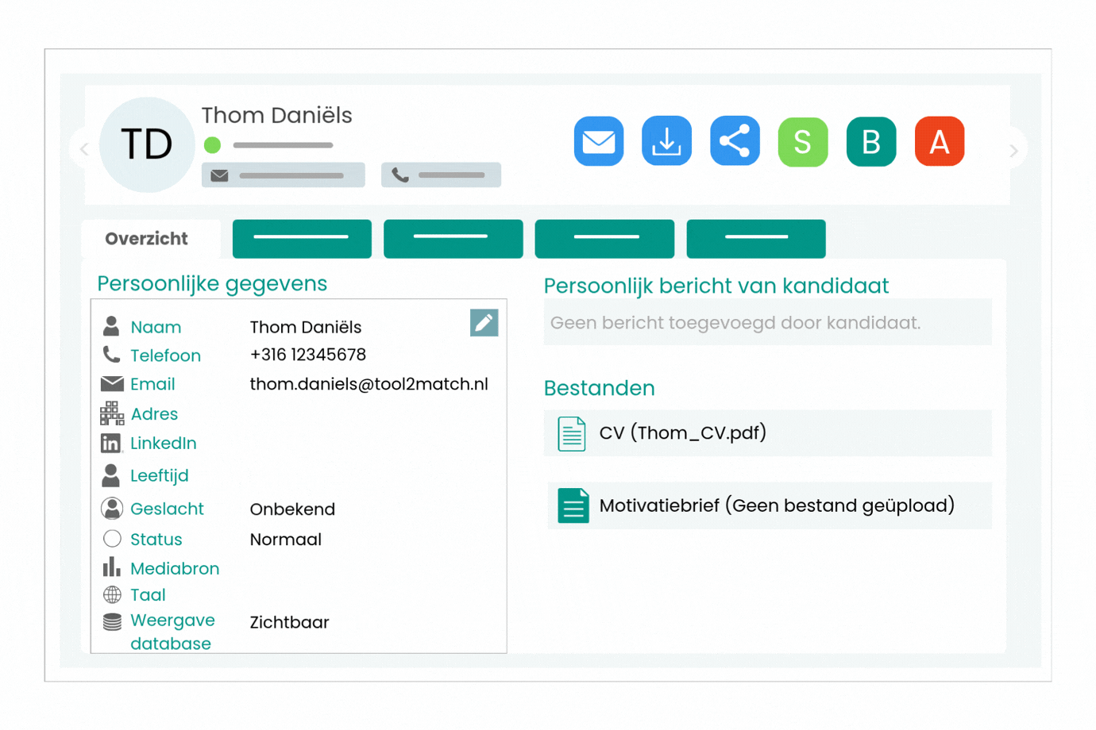The image size is (1096, 730).
Task: Click the teal B button
Action: (870, 142)
